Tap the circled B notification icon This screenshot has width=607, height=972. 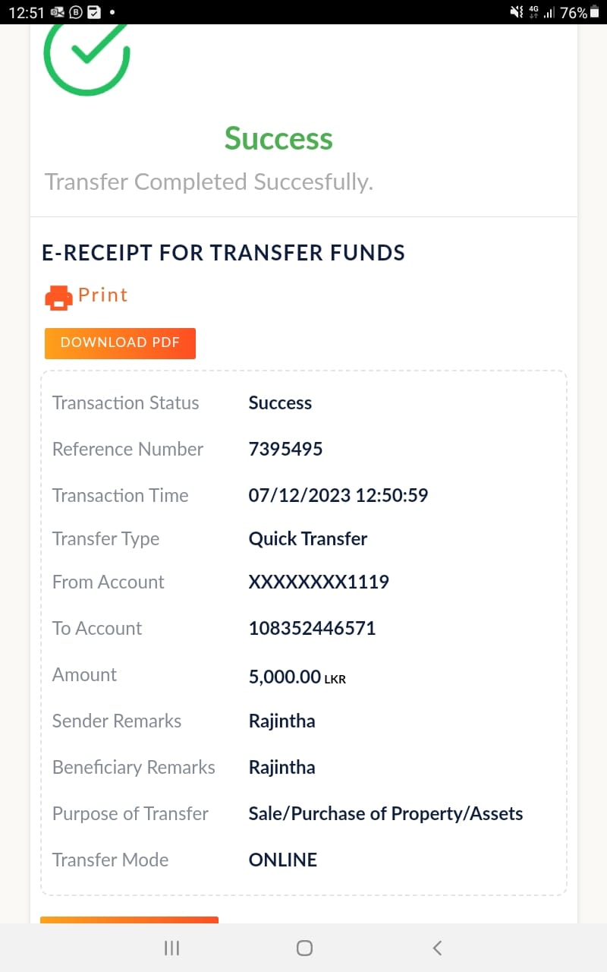76,12
